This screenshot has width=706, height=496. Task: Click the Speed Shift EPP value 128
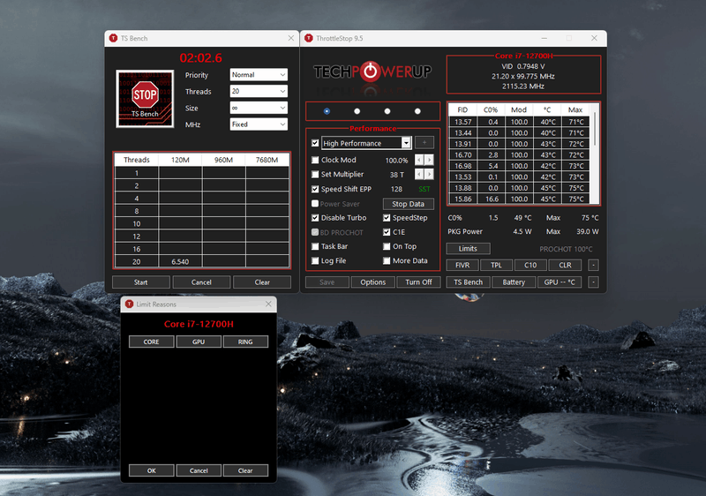click(x=396, y=189)
